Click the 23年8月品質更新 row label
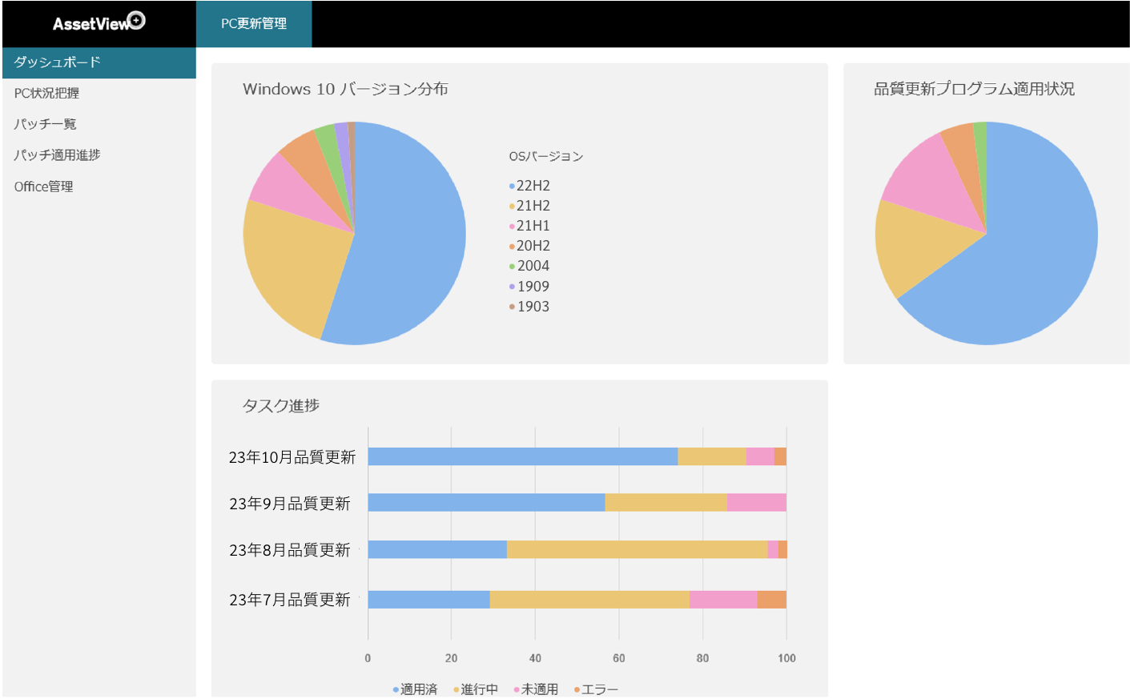The height and width of the screenshot is (699, 1130). point(290,550)
